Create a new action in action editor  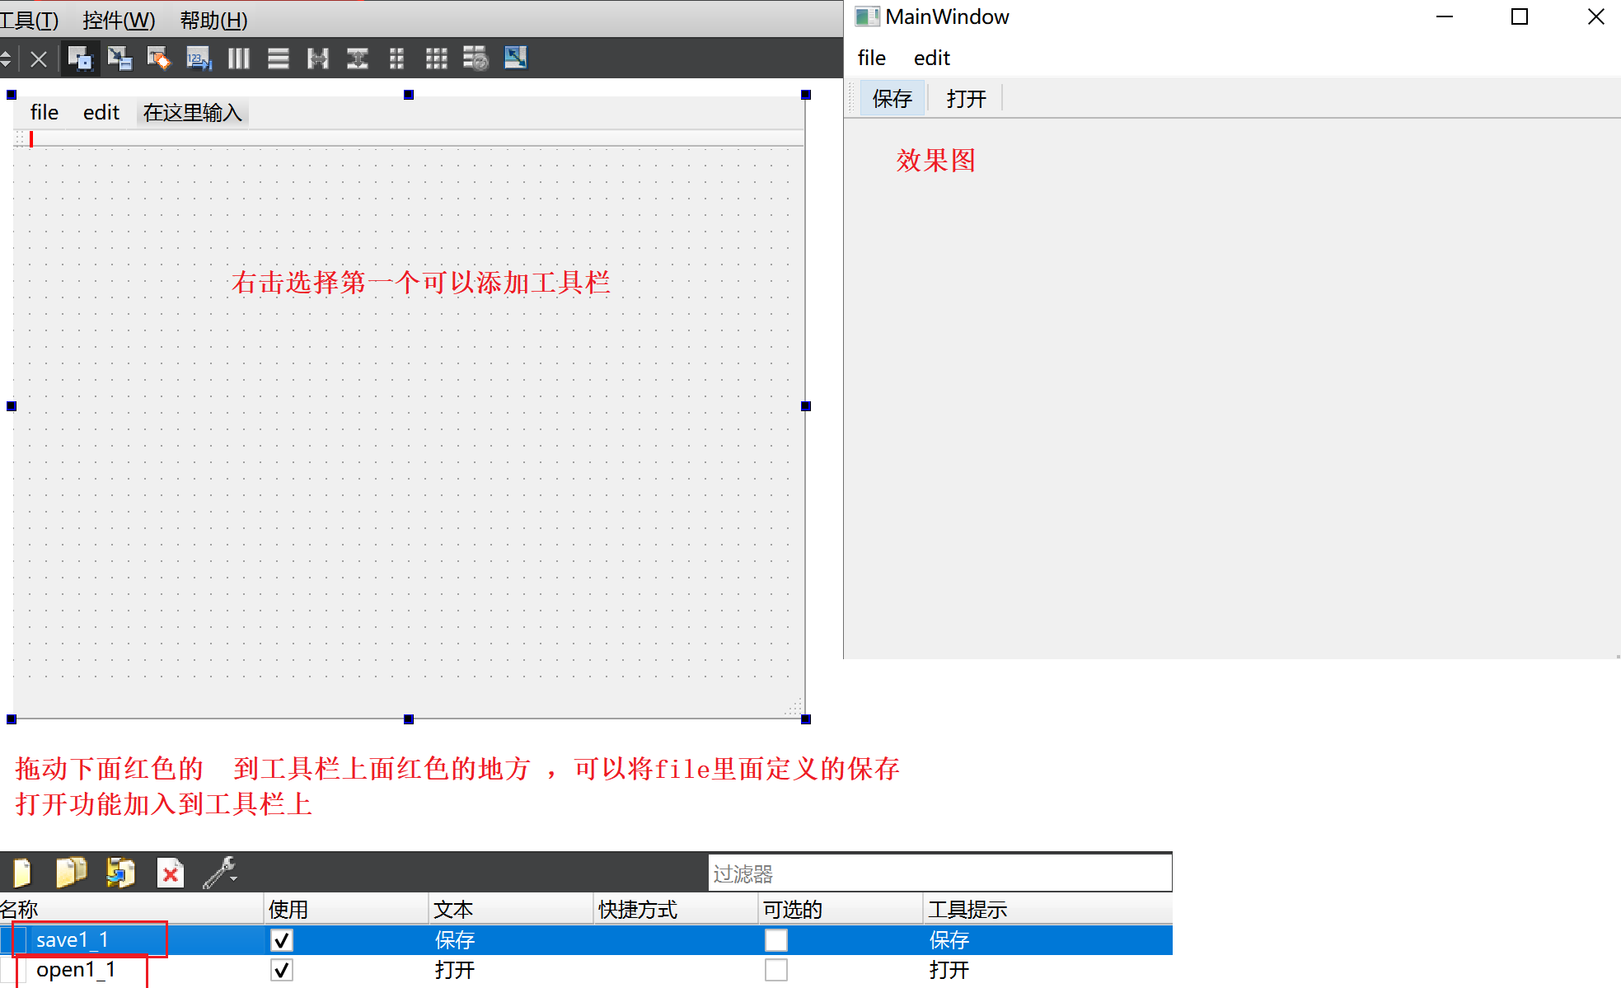[x=22, y=873]
